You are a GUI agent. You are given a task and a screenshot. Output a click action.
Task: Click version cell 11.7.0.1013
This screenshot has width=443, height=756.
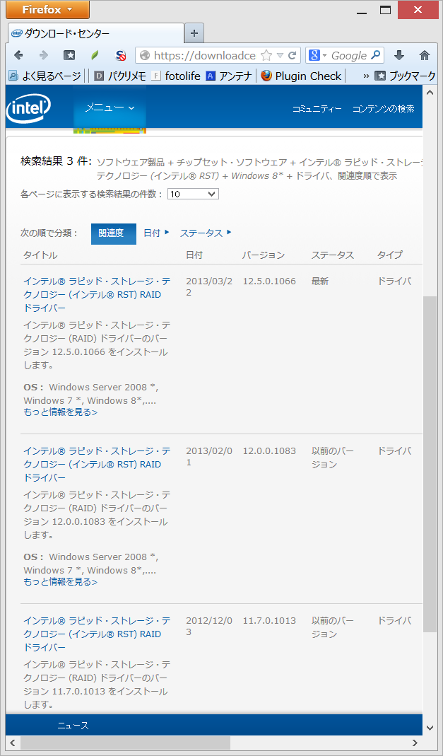coord(269,620)
